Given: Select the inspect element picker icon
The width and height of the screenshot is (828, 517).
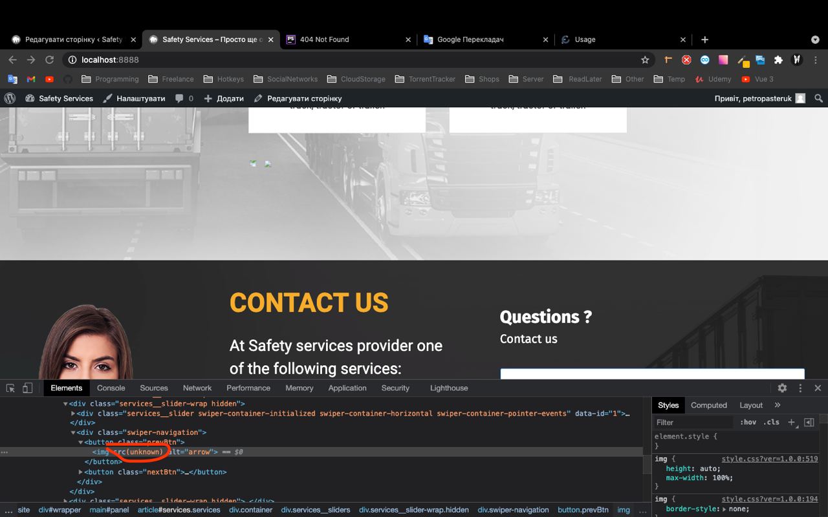Looking at the screenshot, I should (10, 388).
